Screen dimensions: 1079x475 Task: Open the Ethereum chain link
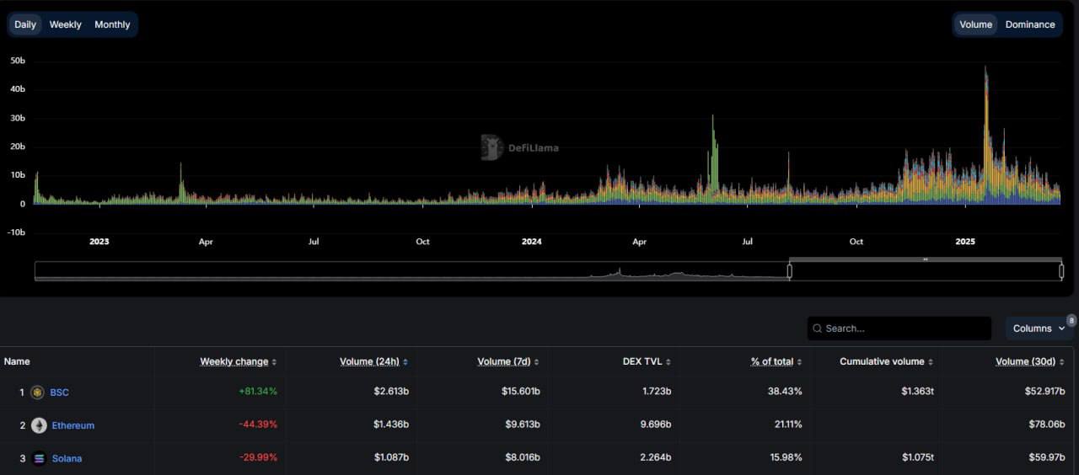click(73, 425)
